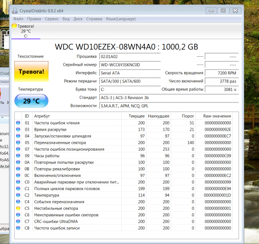Screen dimensions: 259x244
Task: Click blue status dot for Запуски/остановки шпинделя
Action: point(18,136)
